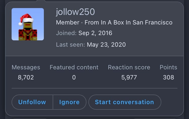Open the Messages stat label

tap(26, 67)
